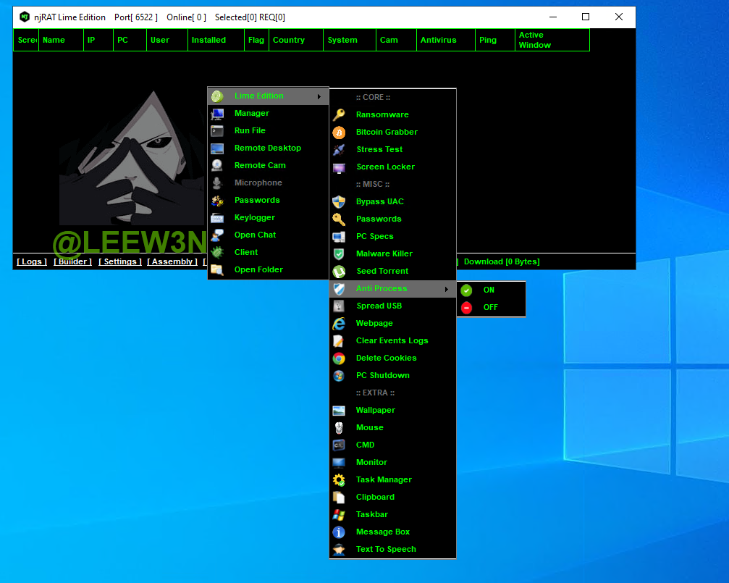Select Open Folder in context menu
The height and width of the screenshot is (583, 729).
tap(258, 269)
